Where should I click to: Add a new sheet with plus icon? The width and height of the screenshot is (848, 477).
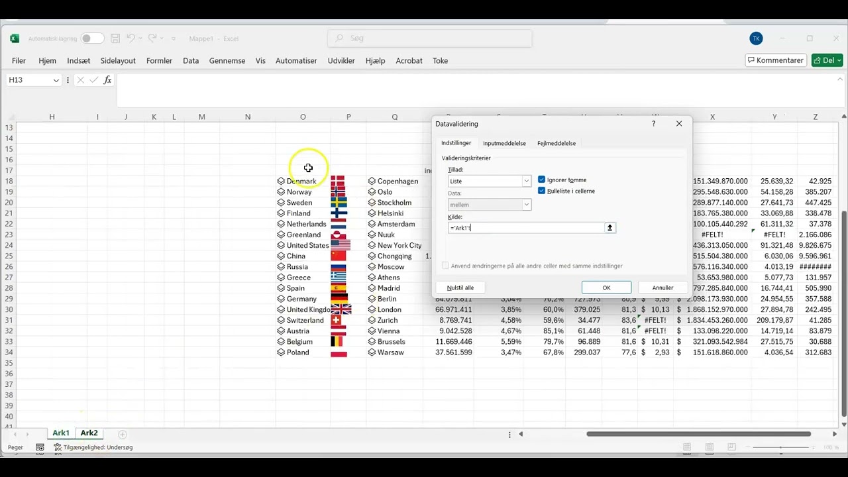123,434
